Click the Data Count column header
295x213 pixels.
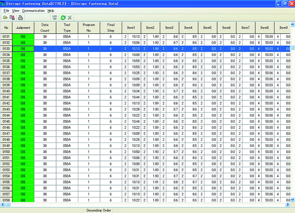pyautogui.click(x=44, y=27)
